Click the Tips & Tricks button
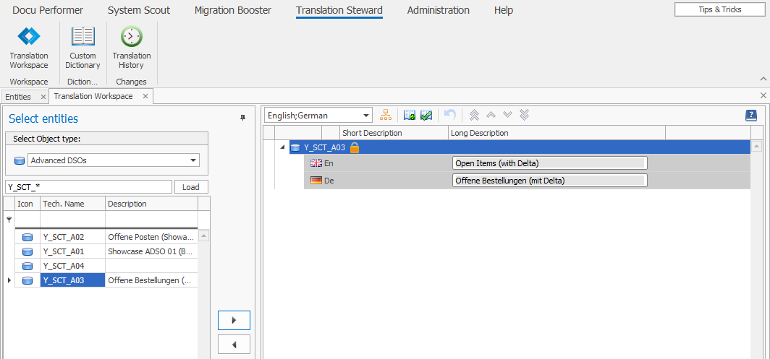This screenshot has width=770, height=359. pos(719,9)
